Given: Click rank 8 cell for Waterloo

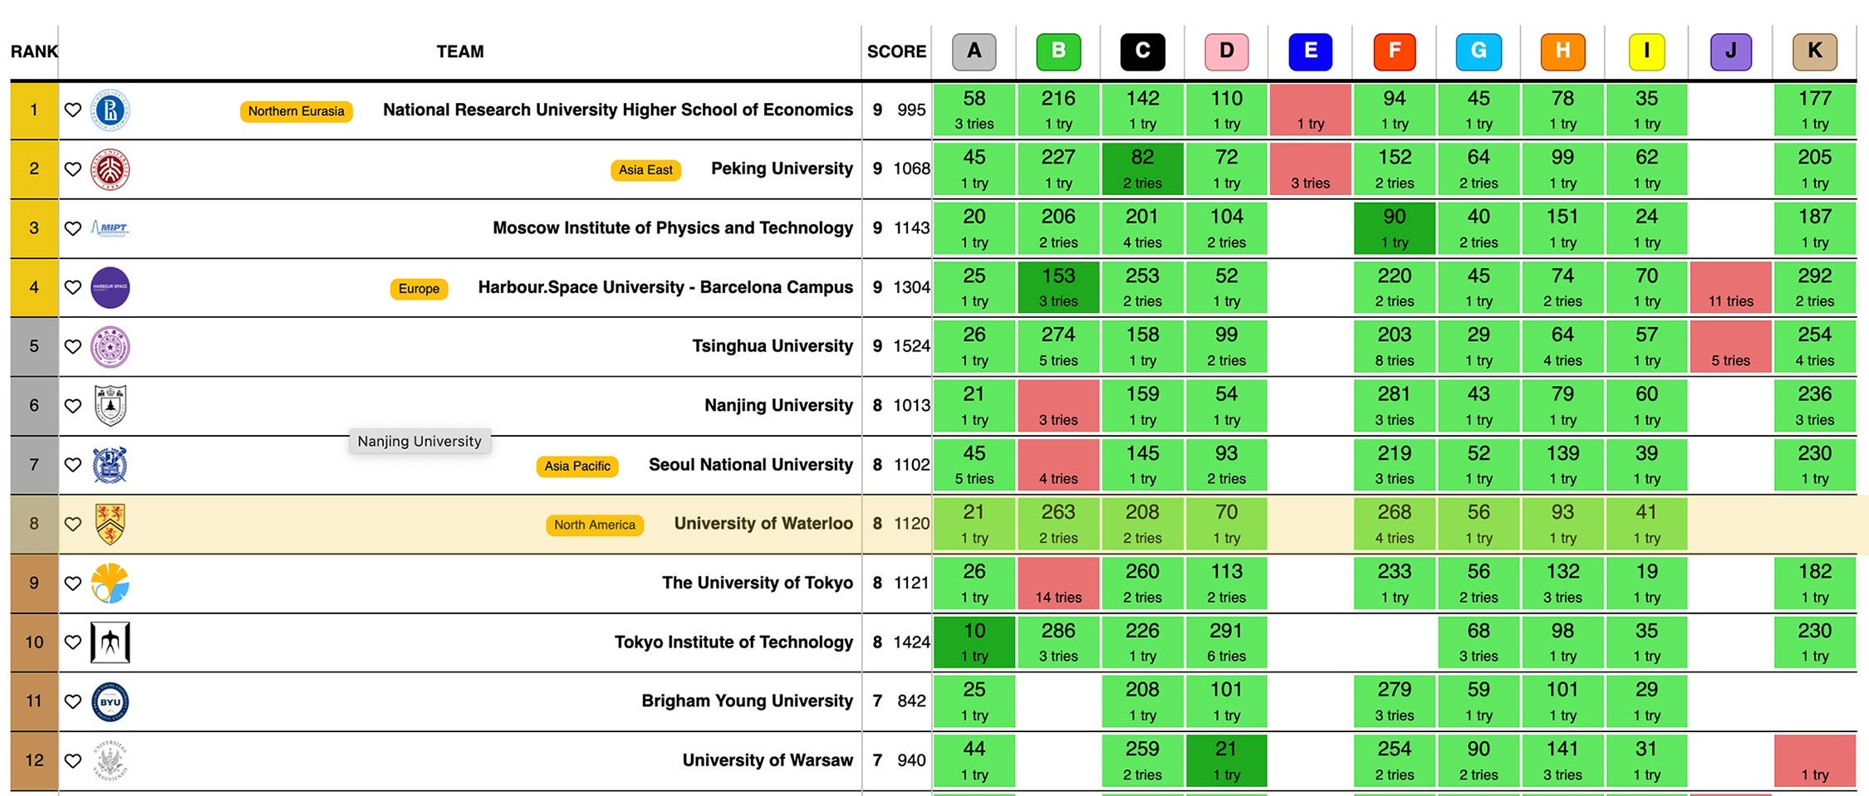Looking at the screenshot, I should [x=34, y=524].
